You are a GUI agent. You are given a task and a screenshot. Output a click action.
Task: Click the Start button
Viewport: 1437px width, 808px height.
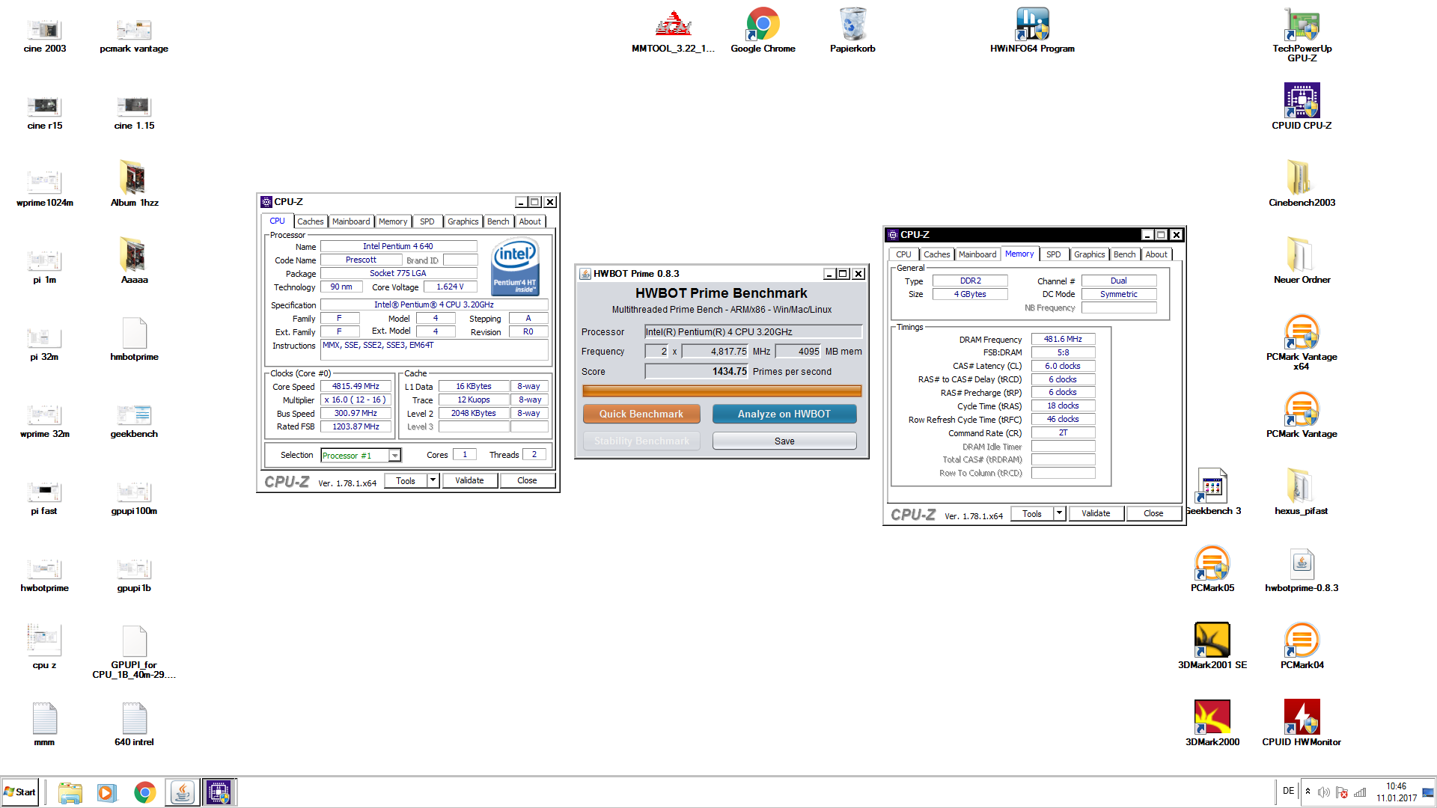[20, 792]
